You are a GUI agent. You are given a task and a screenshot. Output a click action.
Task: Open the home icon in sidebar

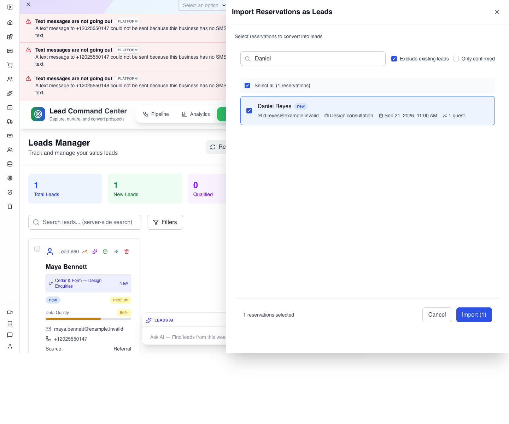10,23
